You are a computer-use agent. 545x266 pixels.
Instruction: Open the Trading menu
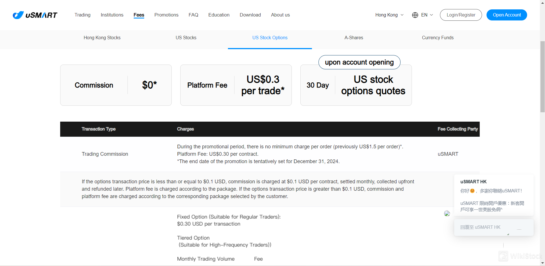coord(83,15)
